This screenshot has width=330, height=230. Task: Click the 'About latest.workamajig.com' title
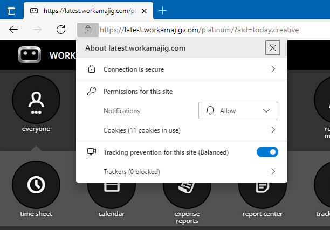(135, 48)
